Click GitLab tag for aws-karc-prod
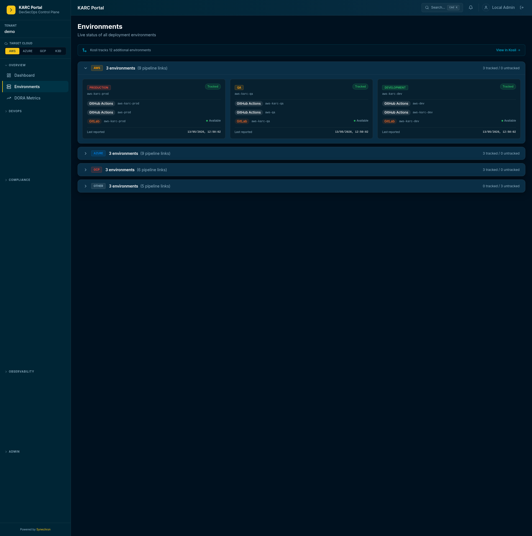The height and width of the screenshot is (536, 532). 94,121
